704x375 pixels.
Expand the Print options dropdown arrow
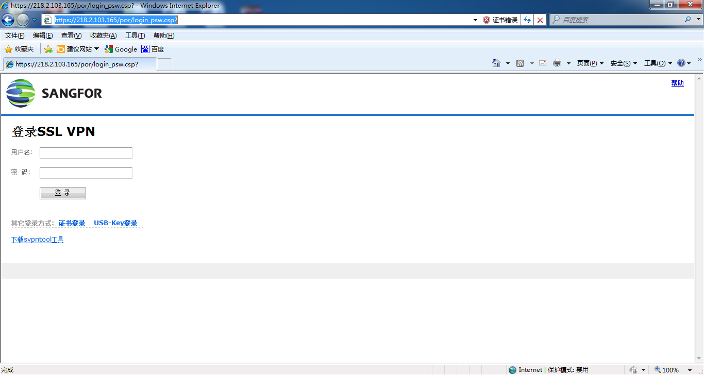tap(568, 63)
